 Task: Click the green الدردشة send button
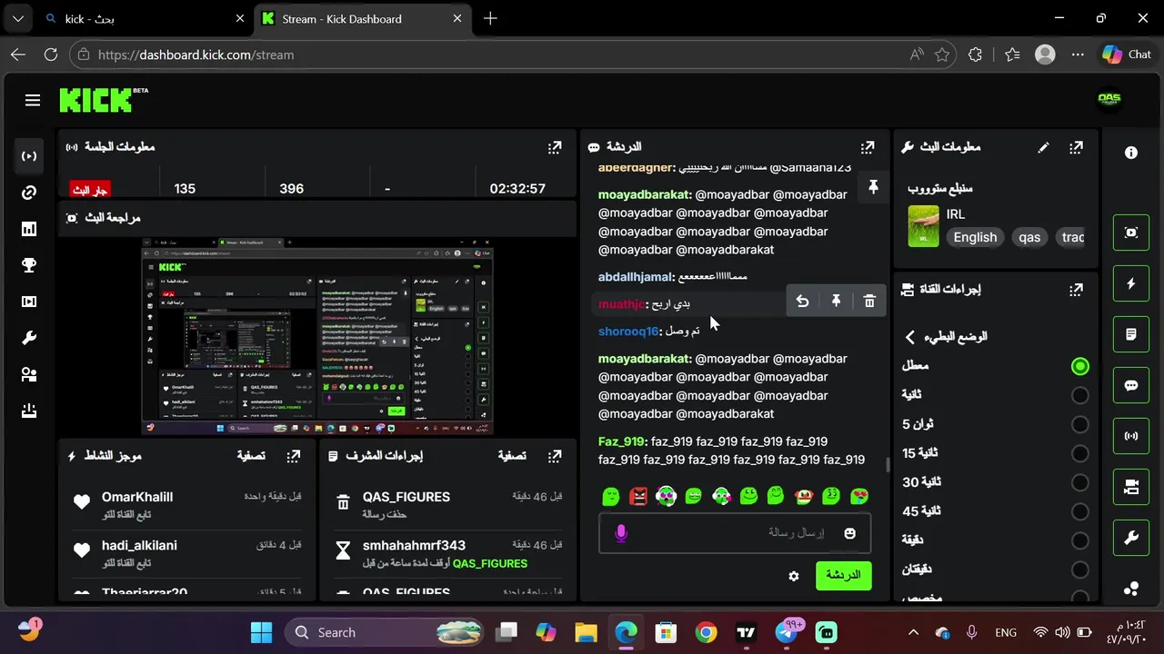[843, 575]
